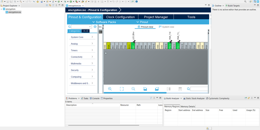The height and width of the screenshot is (130, 260).
Task: Collapse all in Project Explorer
Action: click(x=47, y=5)
